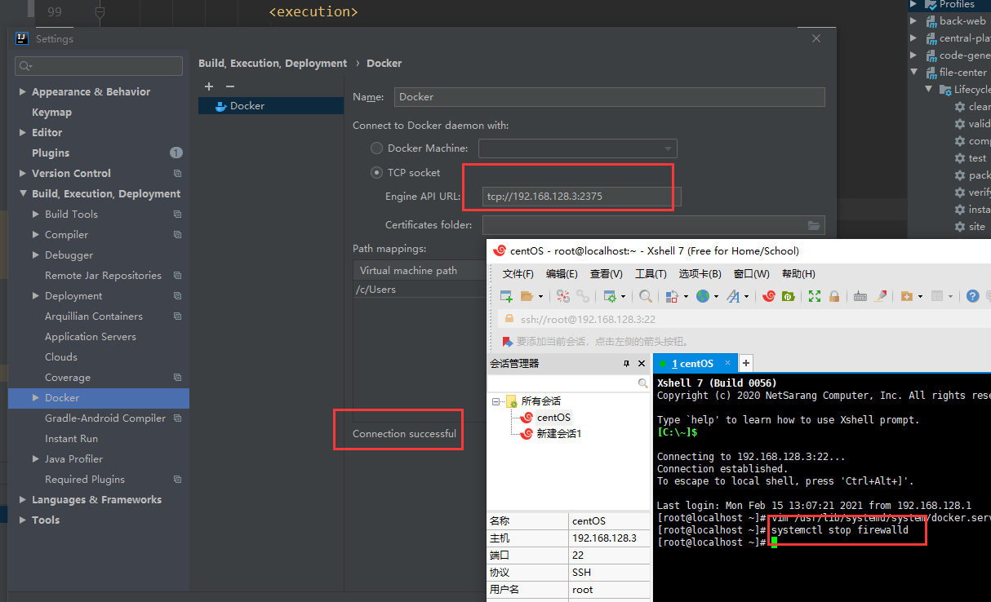Pin the session manager panel

pos(627,363)
